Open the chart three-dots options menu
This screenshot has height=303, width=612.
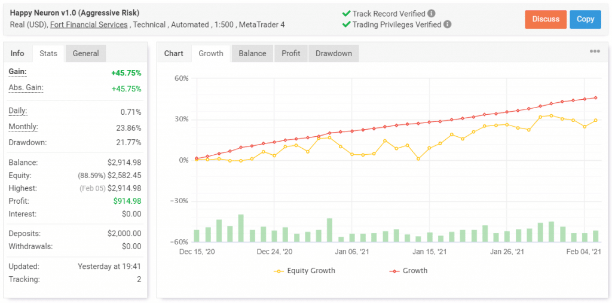[x=595, y=51]
